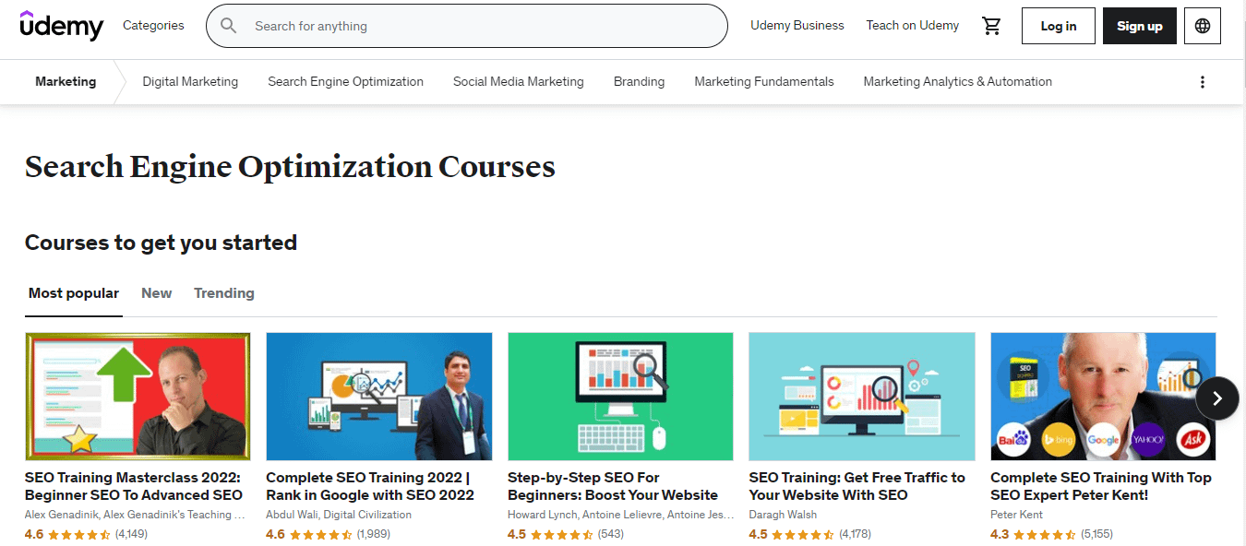Screen dimensions: 1246x546
Task: Select the Most popular tab
Action: (74, 293)
